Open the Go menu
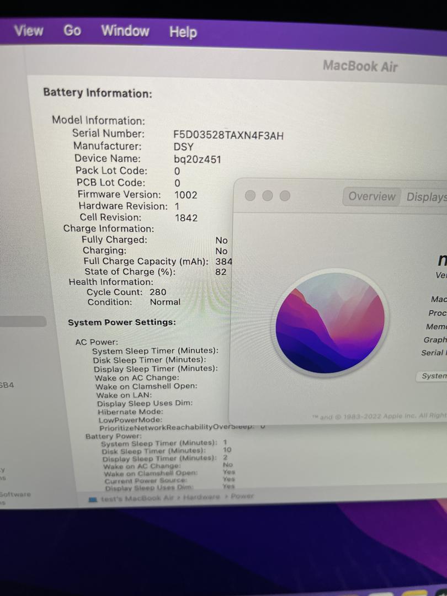The width and height of the screenshot is (447, 596). [72, 30]
